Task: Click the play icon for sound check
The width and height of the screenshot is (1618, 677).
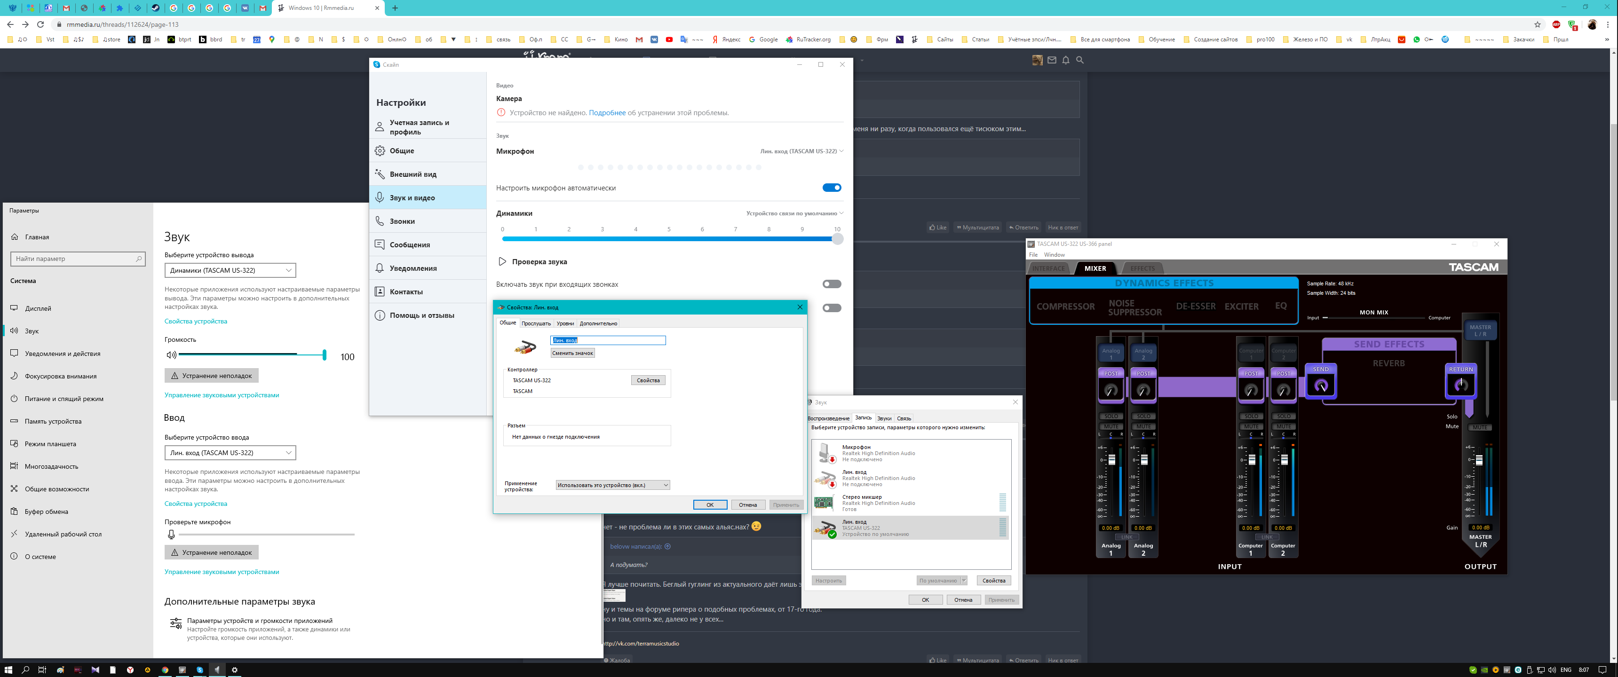Action: coord(502,262)
